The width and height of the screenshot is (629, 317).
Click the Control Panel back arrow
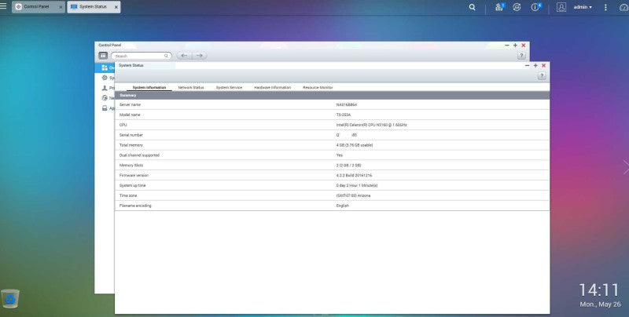pyautogui.click(x=184, y=56)
